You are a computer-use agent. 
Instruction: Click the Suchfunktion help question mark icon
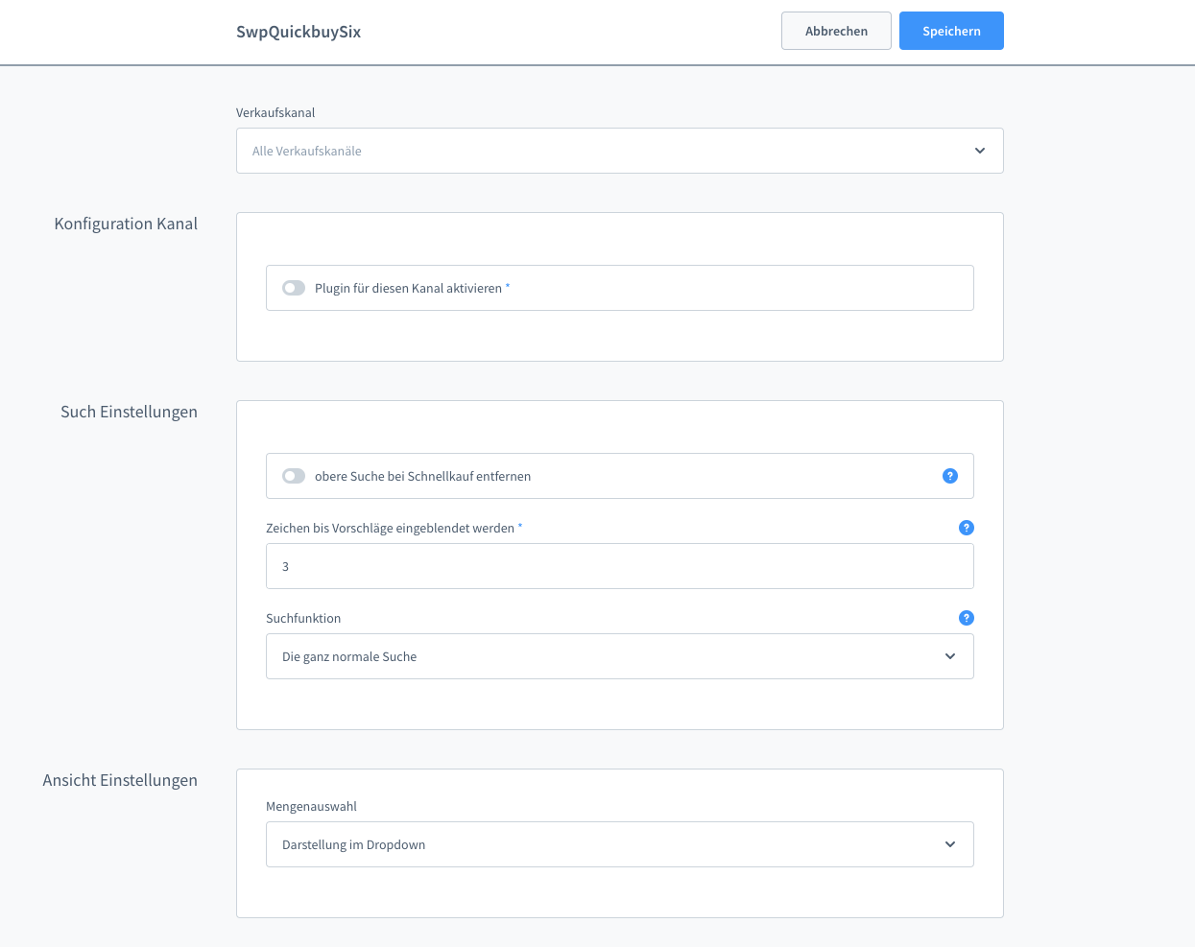(x=966, y=618)
